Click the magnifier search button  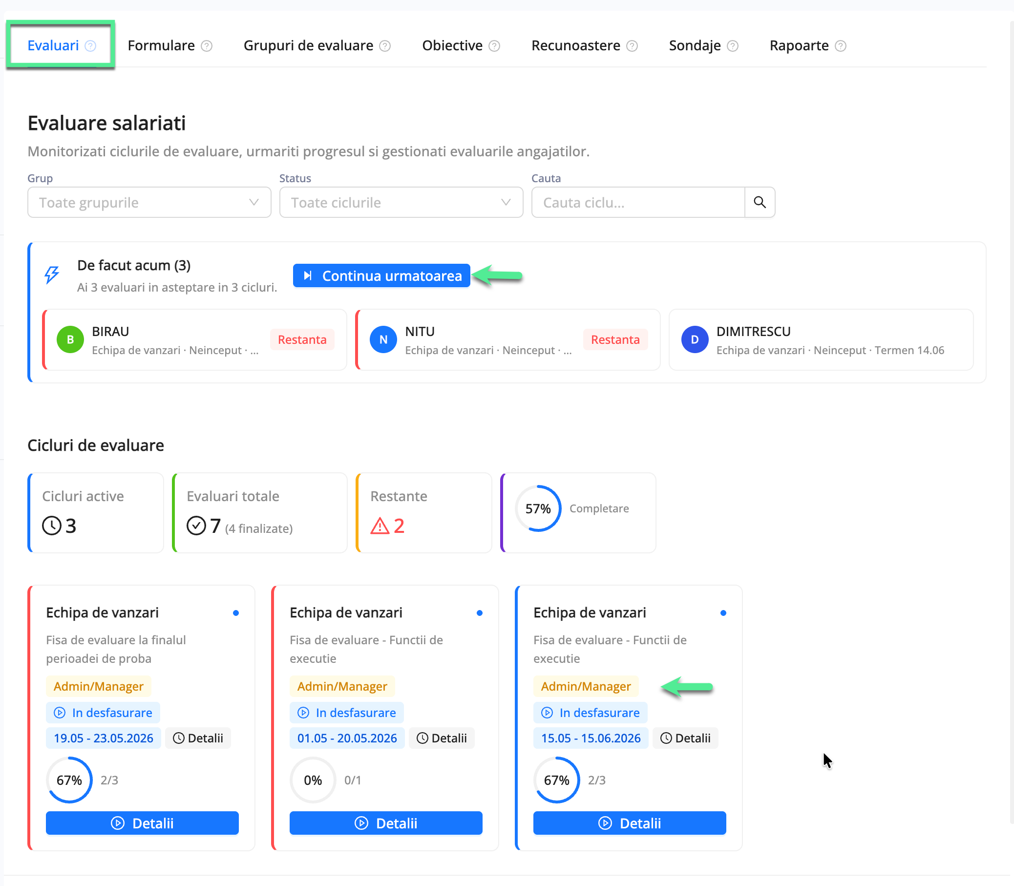pos(760,202)
